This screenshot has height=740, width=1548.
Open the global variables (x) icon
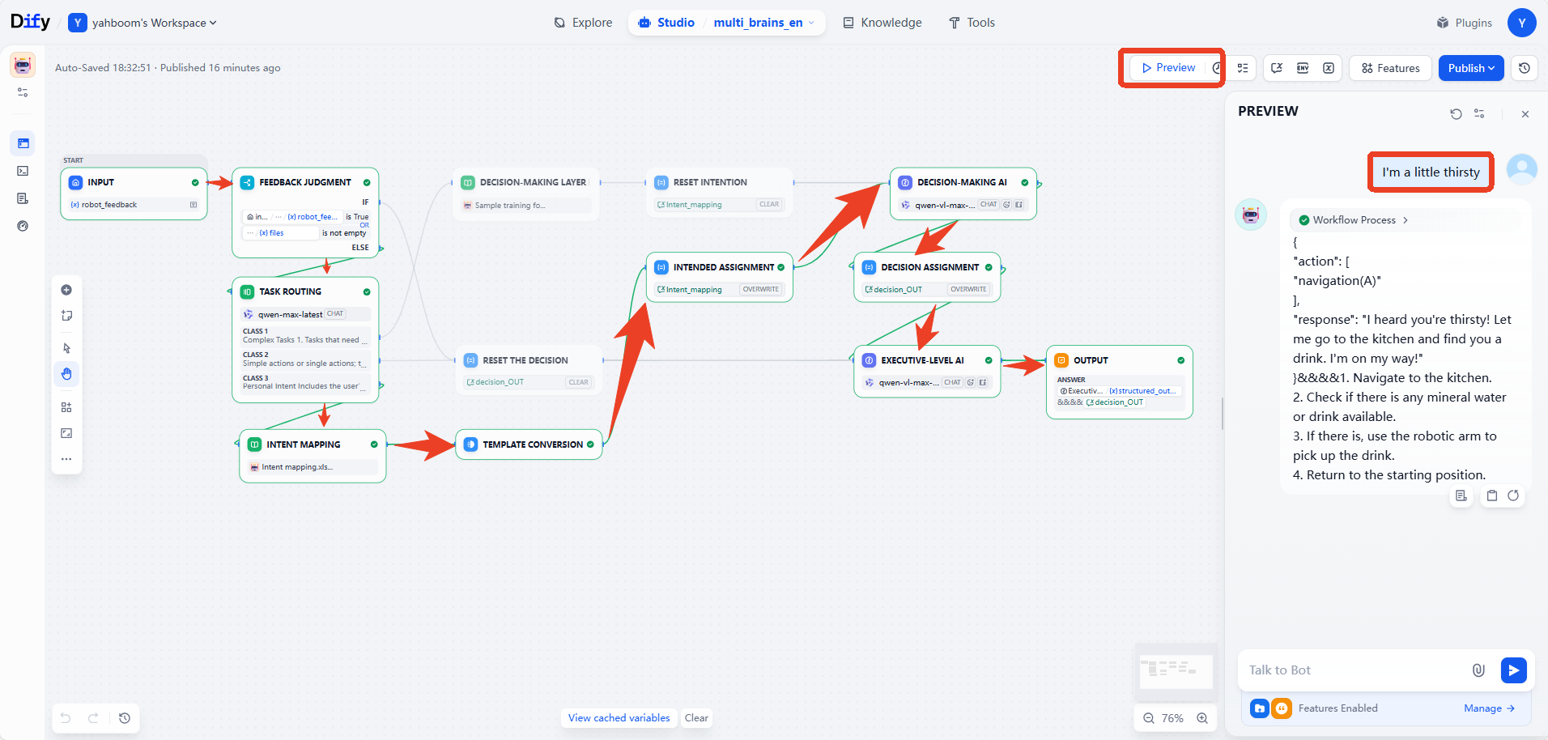(x=1329, y=68)
